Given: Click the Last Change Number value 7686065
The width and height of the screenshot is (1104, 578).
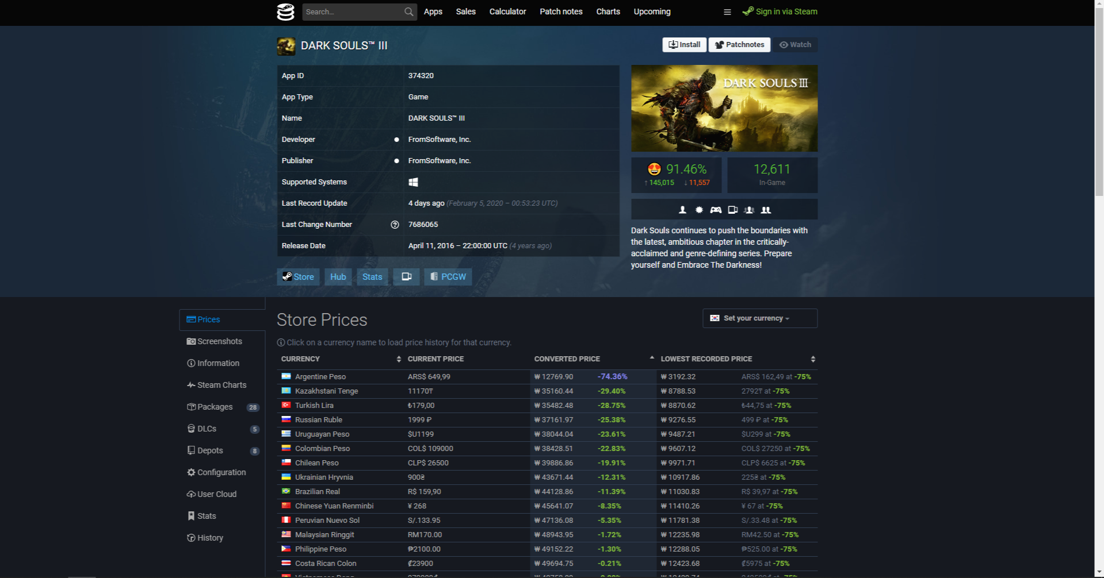Looking at the screenshot, I should [423, 225].
